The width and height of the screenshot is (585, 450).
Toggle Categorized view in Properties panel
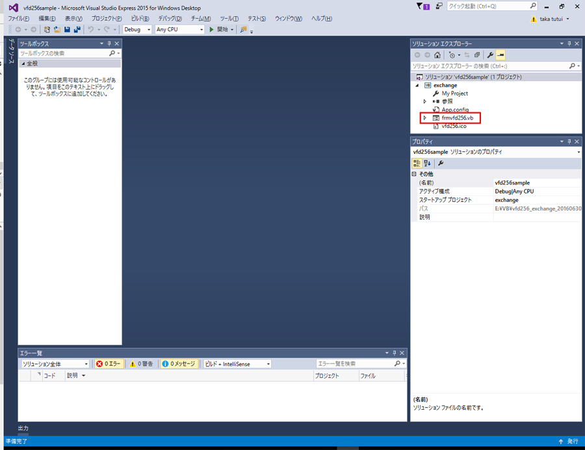tap(417, 163)
